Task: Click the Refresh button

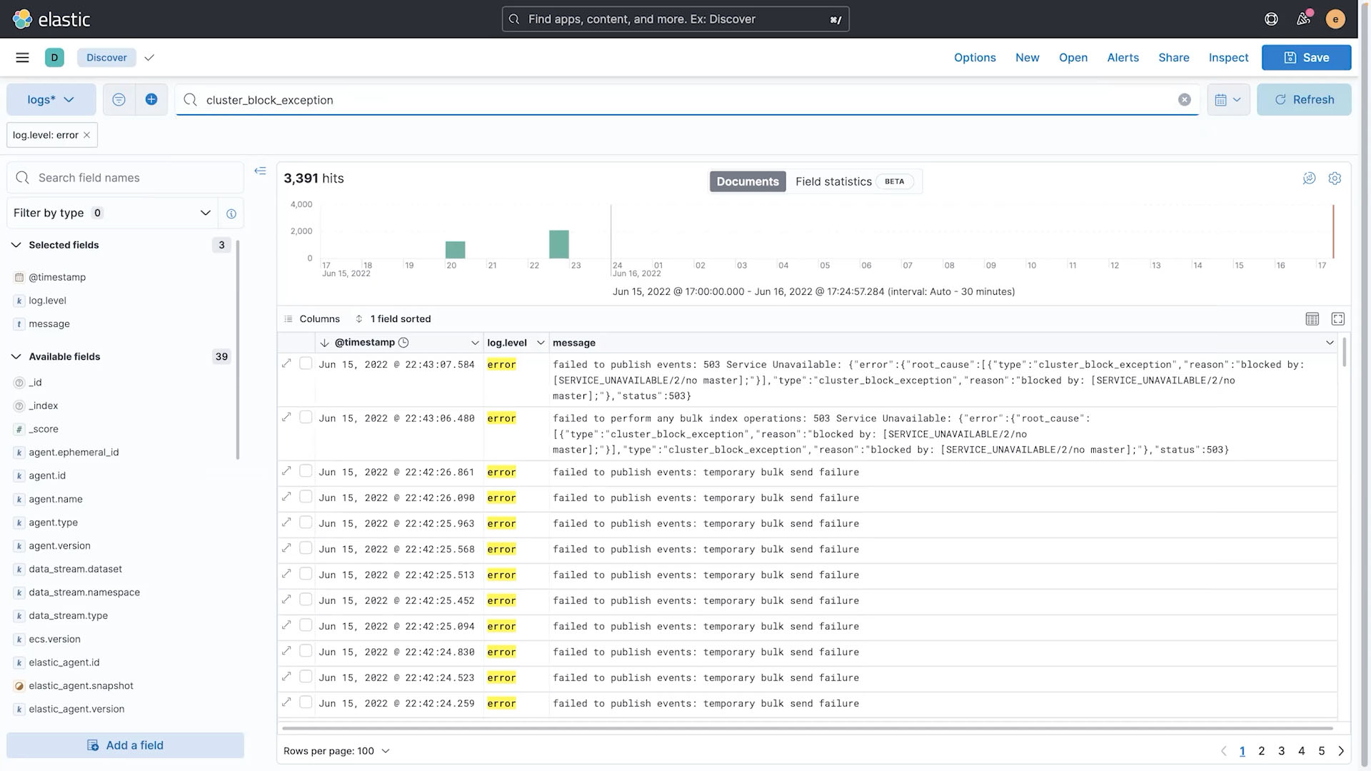Action: [1304, 99]
